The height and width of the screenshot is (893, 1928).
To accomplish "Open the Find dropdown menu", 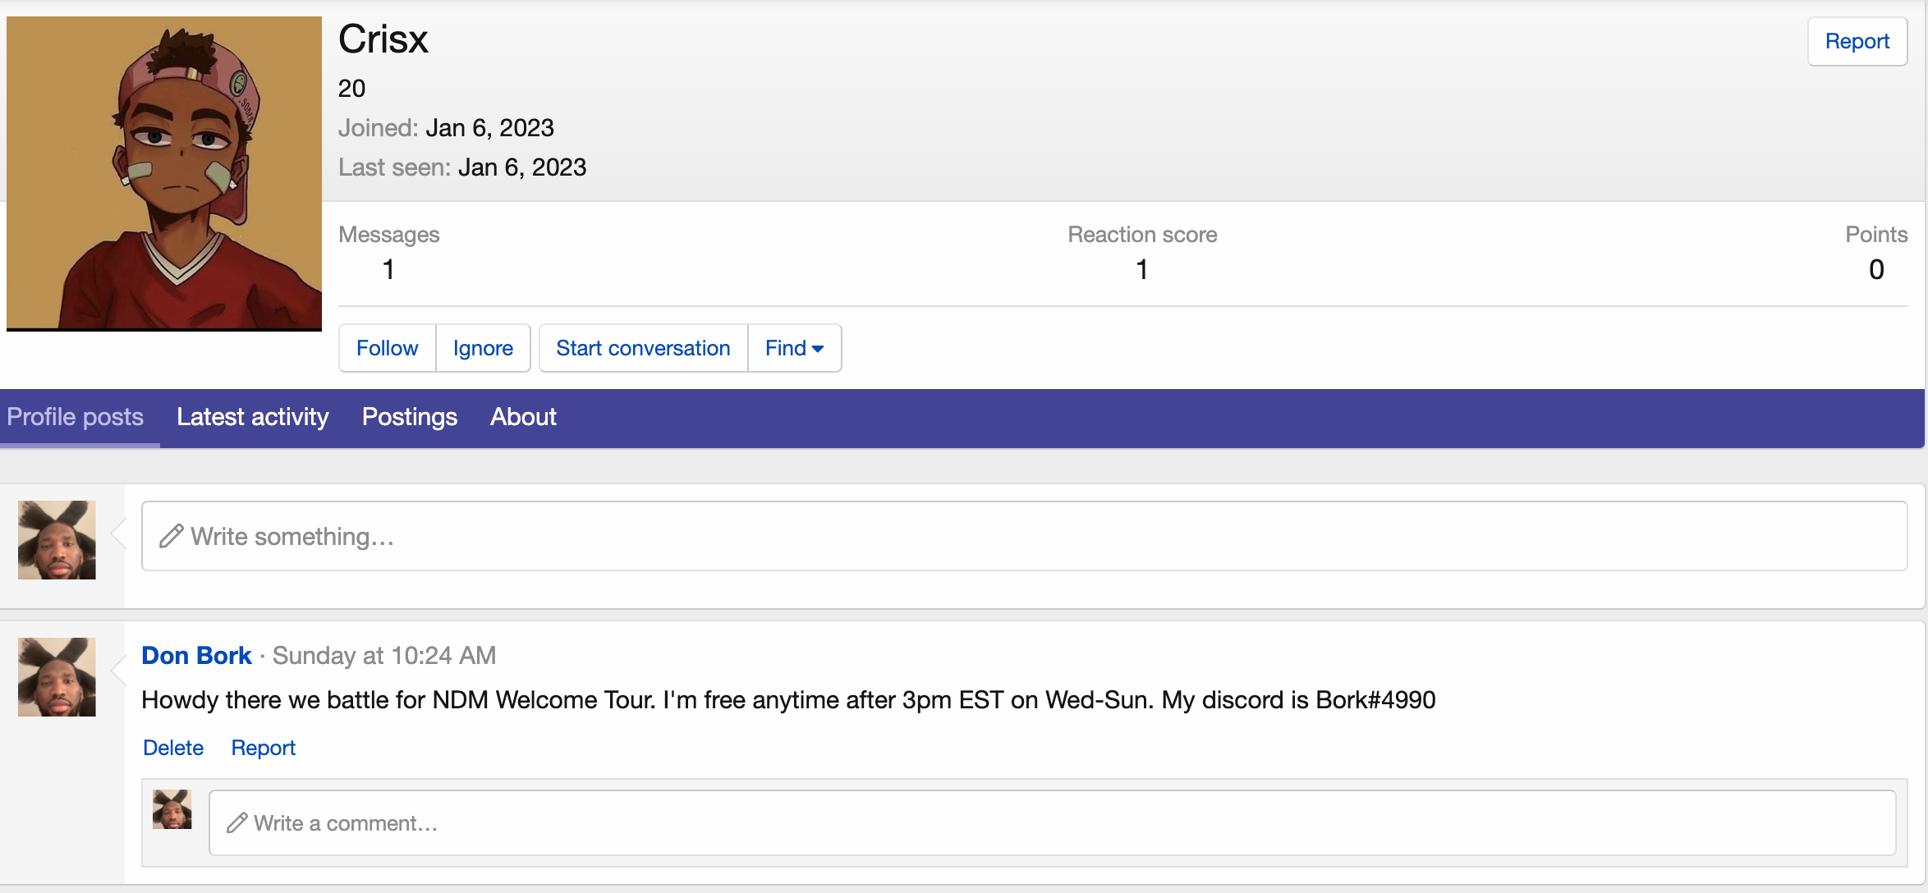I will [x=794, y=348].
